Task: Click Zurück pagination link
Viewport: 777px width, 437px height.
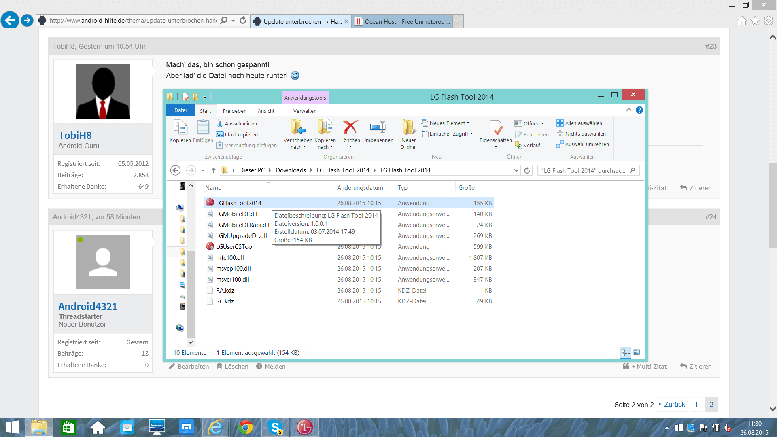Action: pyautogui.click(x=672, y=404)
